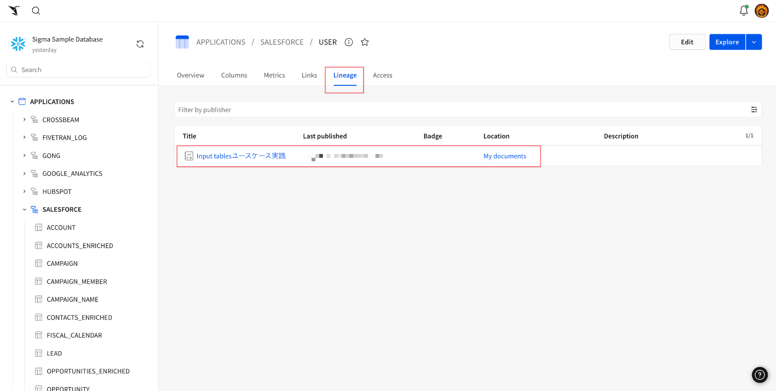This screenshot has width=776, height=391.
Task: Click the FISCAL_CALENDAR table icon
Action: 39,336
